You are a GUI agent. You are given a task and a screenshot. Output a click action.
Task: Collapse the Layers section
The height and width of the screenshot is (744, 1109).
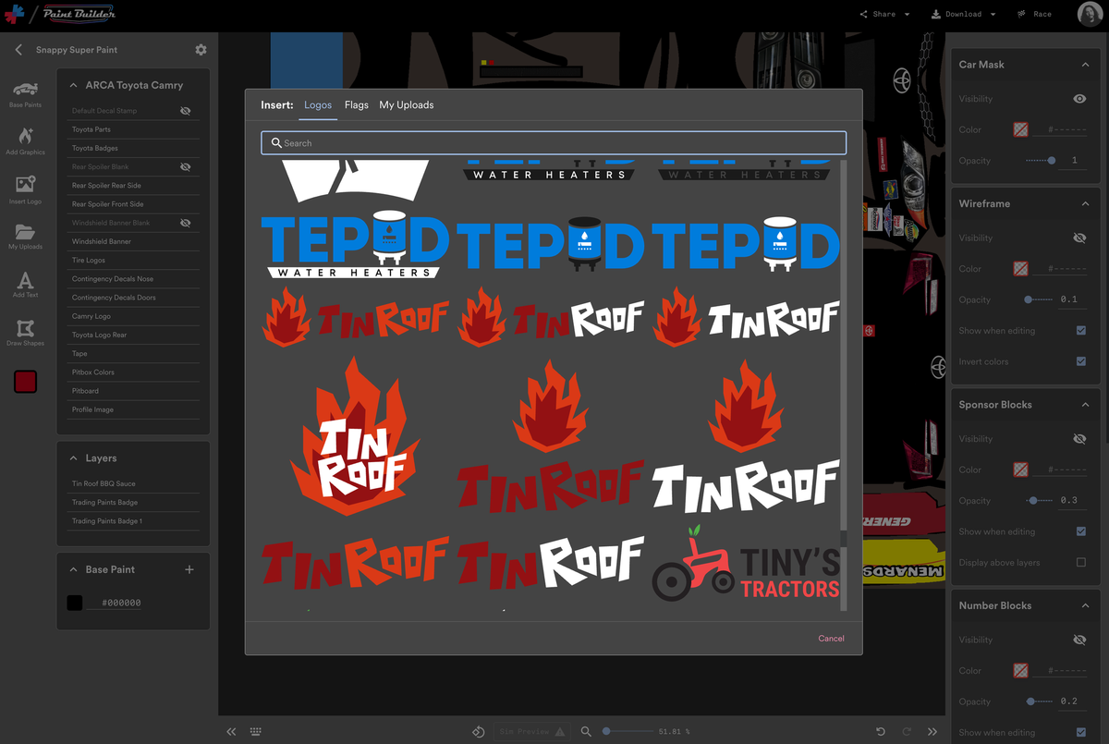(x=73, y=458)
